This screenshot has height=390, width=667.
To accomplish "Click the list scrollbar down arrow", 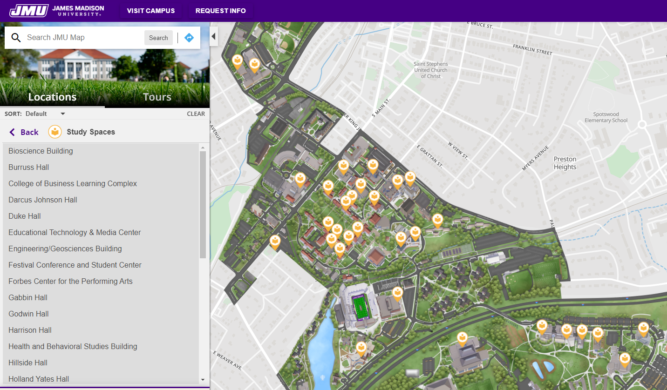I will coord(203,380).
